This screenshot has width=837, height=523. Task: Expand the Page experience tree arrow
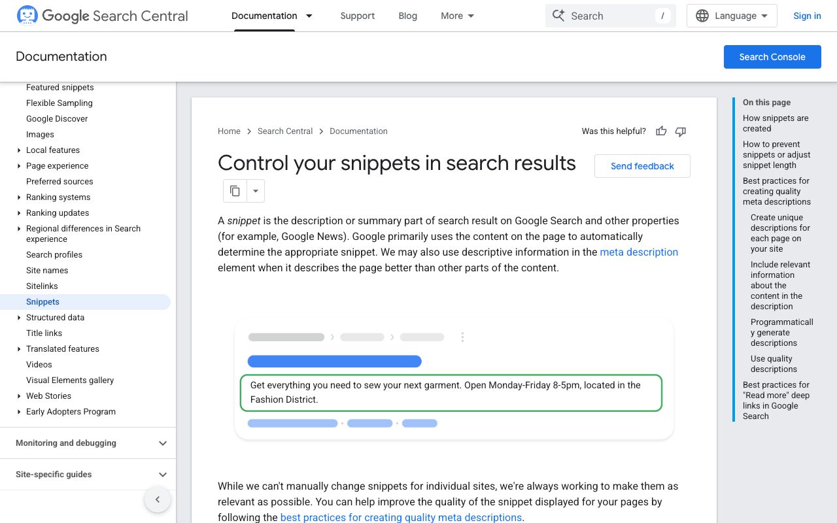click(19, 166)
